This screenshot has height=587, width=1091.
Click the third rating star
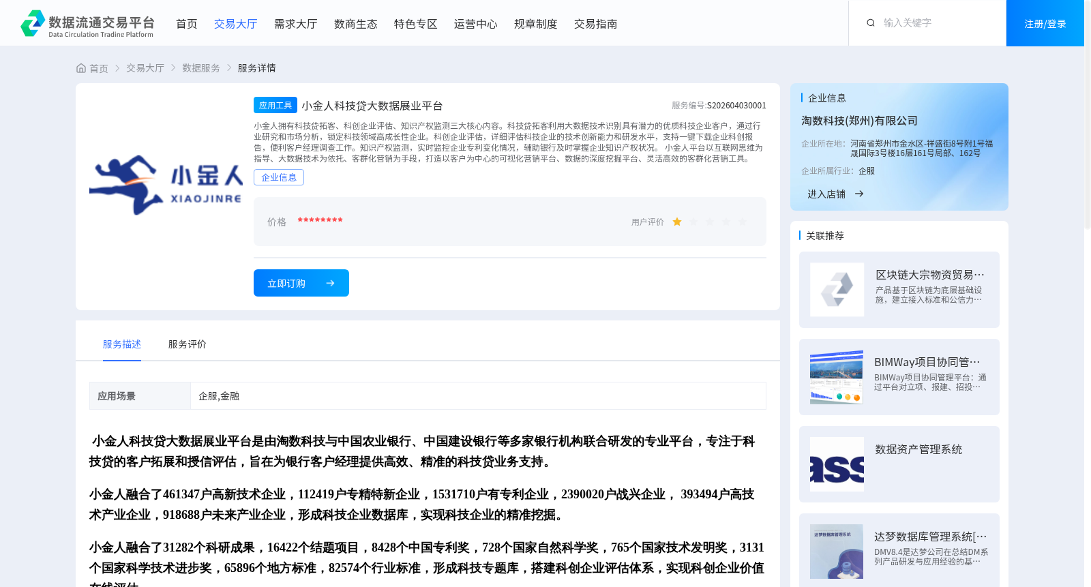[710, 222]
